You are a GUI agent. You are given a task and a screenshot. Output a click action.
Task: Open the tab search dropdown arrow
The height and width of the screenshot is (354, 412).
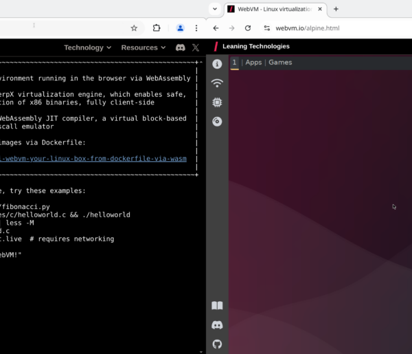pos(215,9)
